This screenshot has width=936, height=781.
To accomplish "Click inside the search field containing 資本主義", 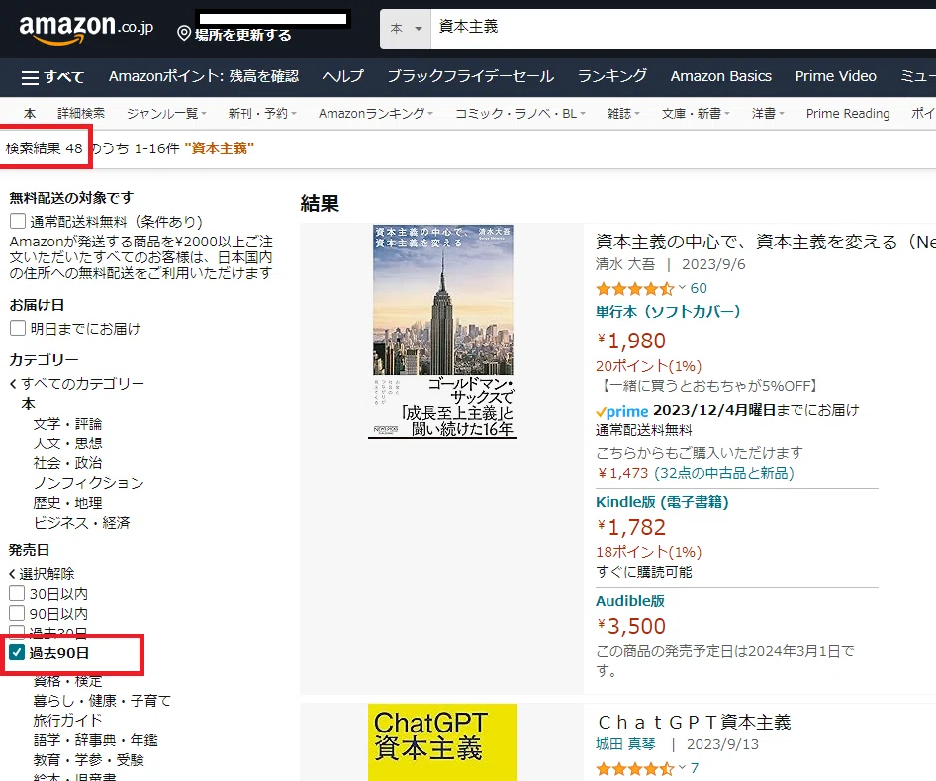I will click(684, 28).
